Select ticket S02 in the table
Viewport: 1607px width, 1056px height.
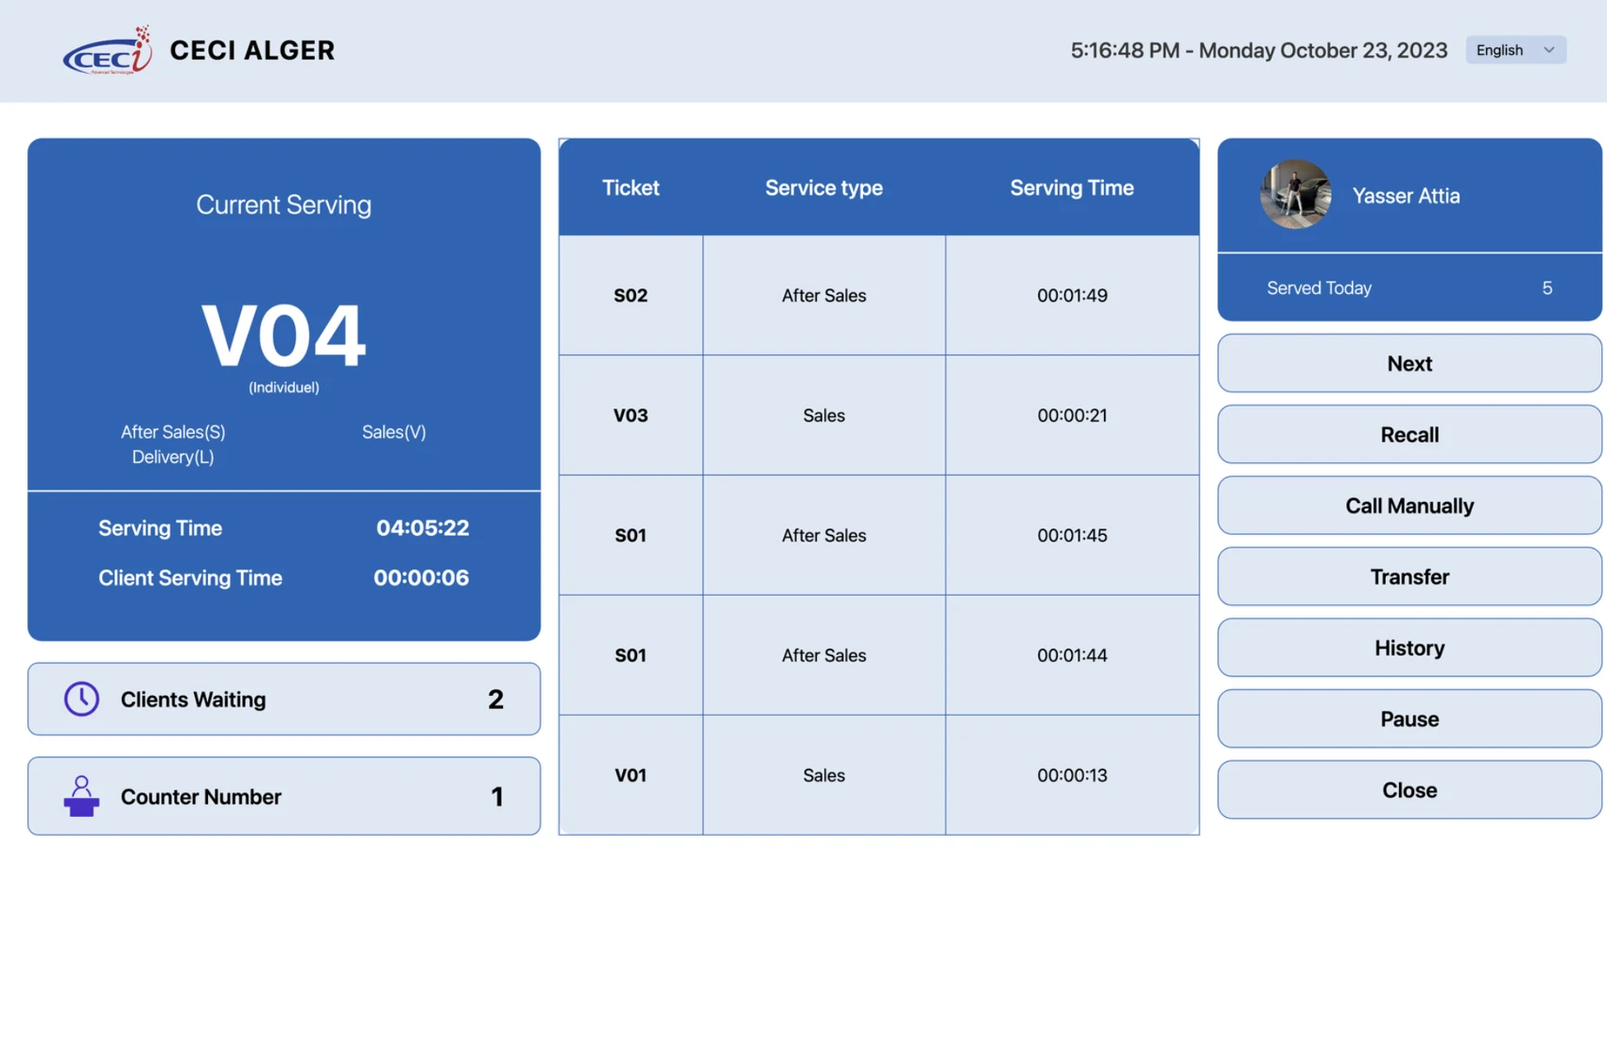(x=631, y=295)
